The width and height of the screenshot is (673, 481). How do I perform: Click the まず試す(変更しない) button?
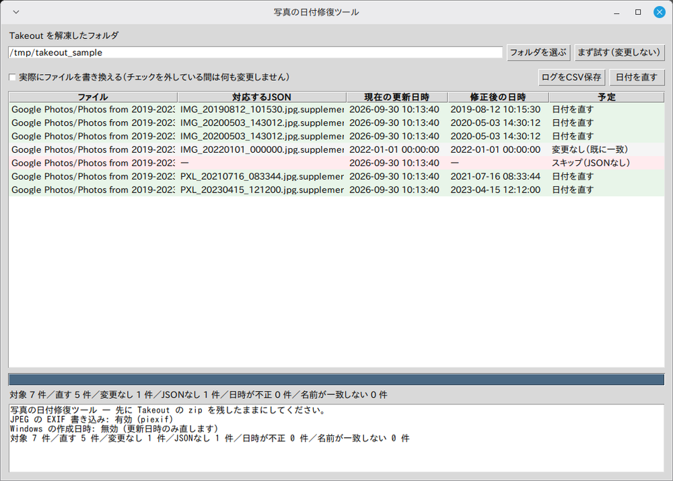pyautogui.click(x=619, y=52)
